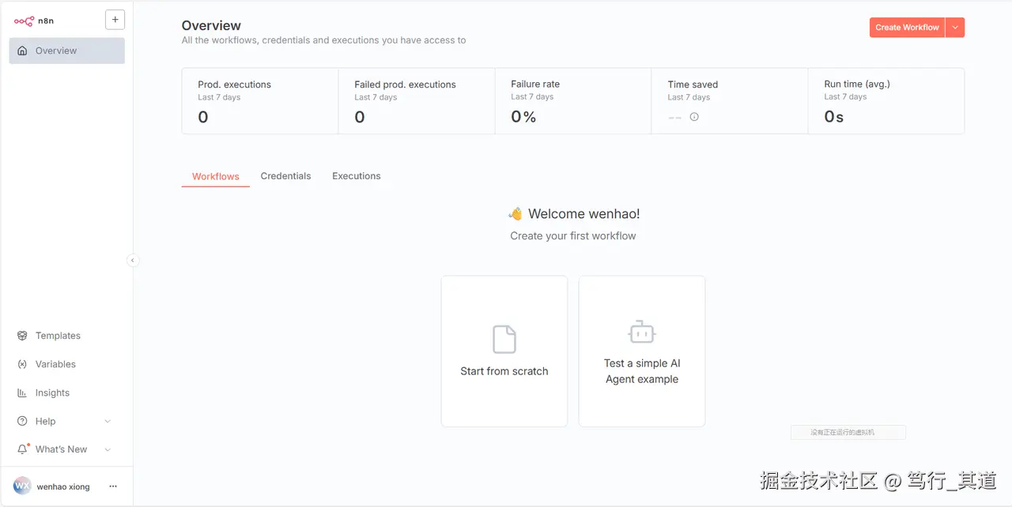
Task: Click the Failure rate stats card
Action: pyautogui.click(x=573, y=101)
